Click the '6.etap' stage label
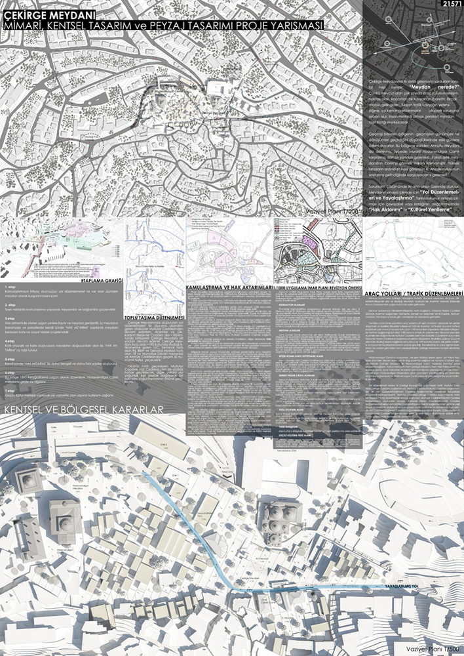 tap(10, 373)
